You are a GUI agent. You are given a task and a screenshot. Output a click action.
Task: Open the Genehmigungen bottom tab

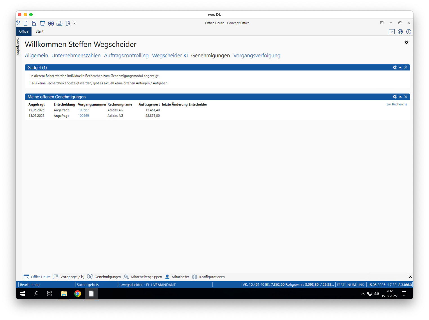pos(104,277)
